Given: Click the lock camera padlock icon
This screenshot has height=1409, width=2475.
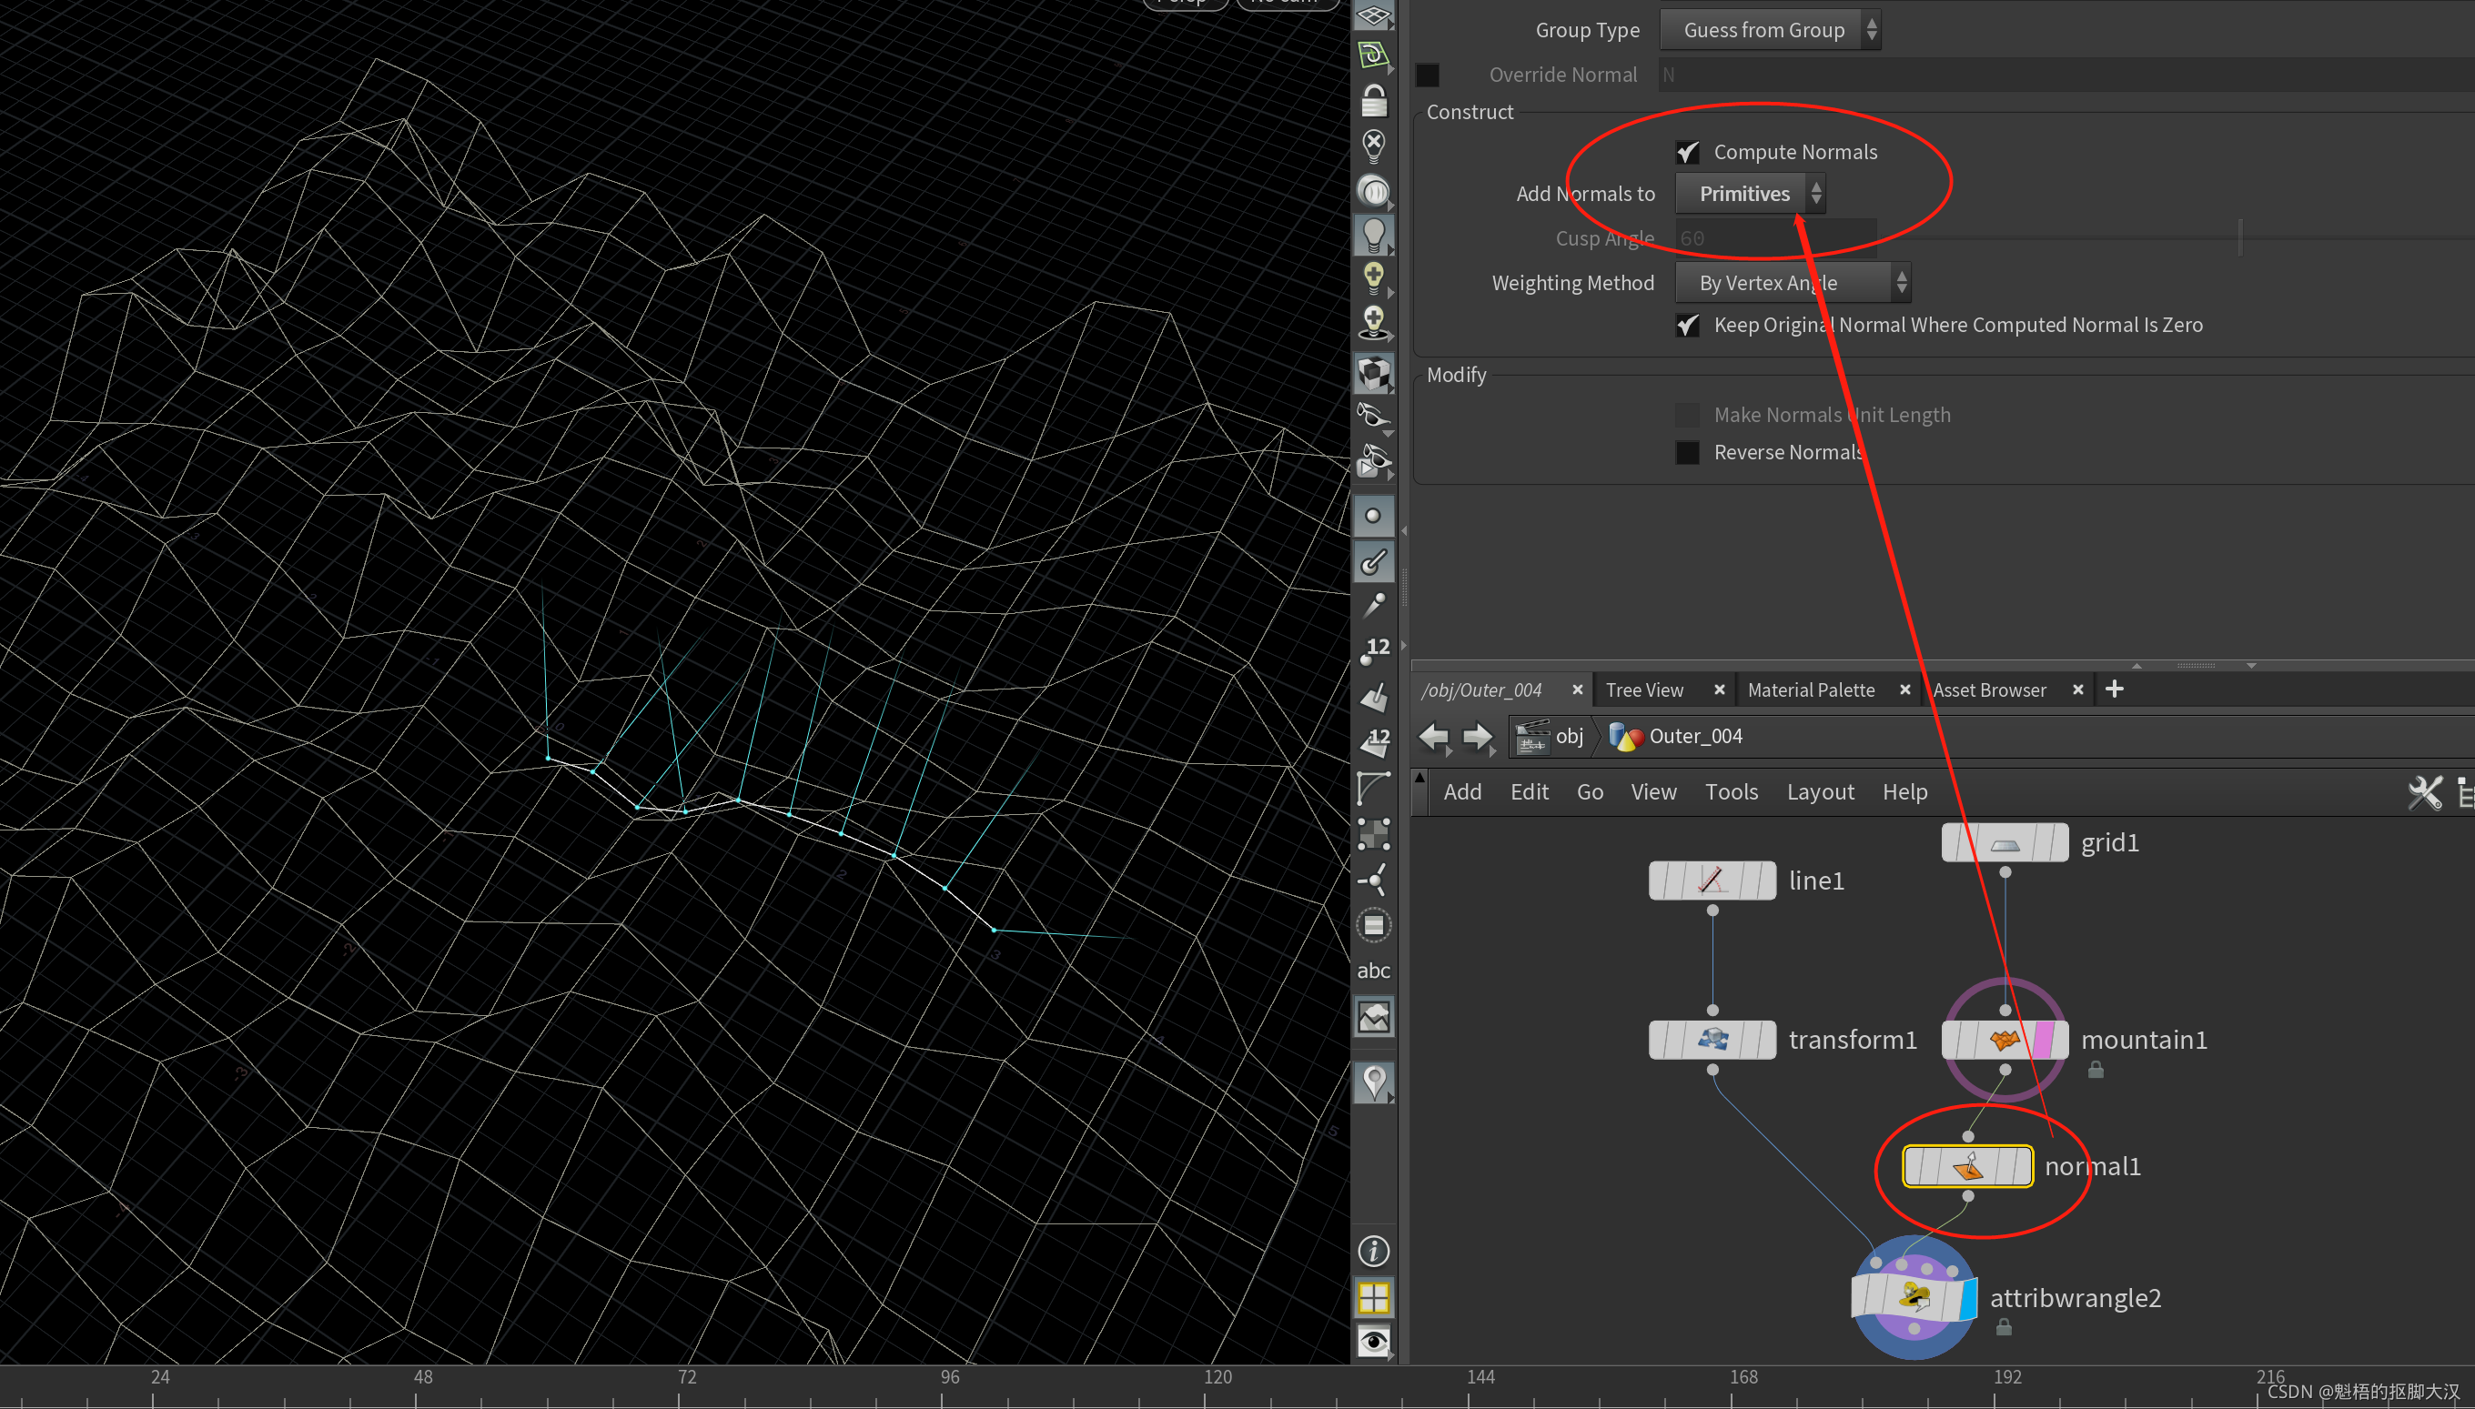Looking at the screenshot, I should coord(1373,100).
